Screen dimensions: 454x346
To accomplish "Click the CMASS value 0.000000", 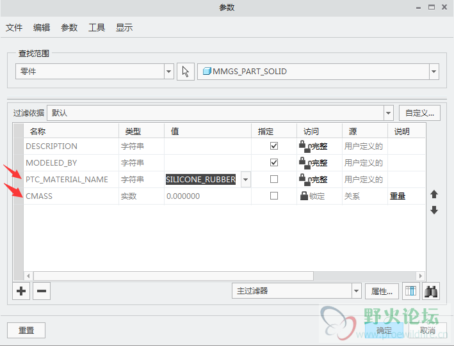I will tap(183, 196).
